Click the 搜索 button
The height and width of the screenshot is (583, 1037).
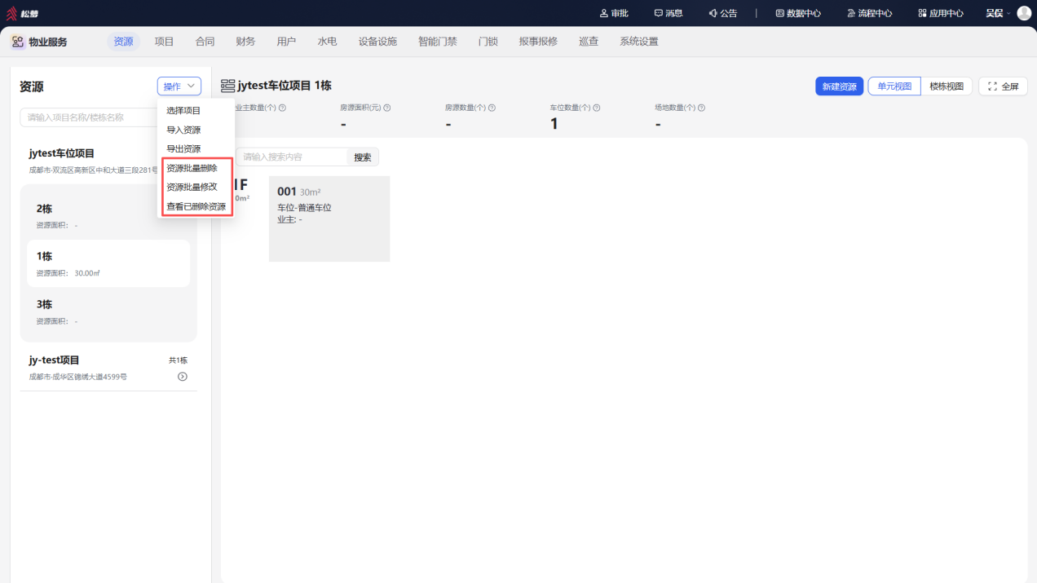[x=363, y=157]
